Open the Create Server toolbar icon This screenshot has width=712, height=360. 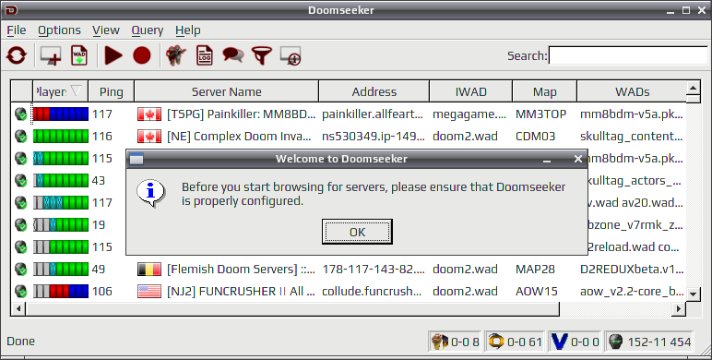[51, 56]
